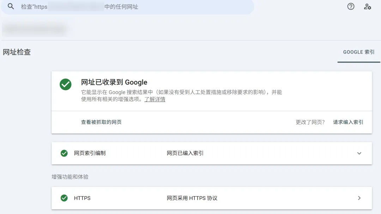Expand the 网页索引编制 row with the down chevron
381x214 pixels.
[x=359, y=153]
